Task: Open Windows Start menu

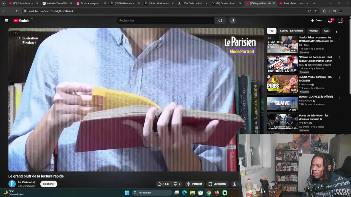Action: pos(127,193)
